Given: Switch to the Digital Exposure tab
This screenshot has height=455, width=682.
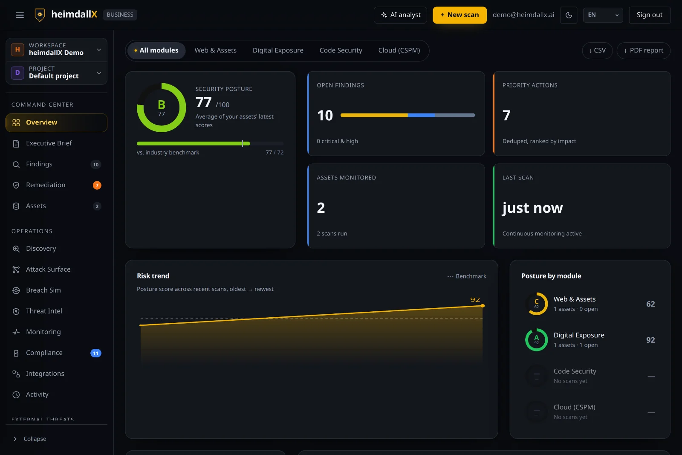Looking at the screenshot, I should [x=278, y=50].
